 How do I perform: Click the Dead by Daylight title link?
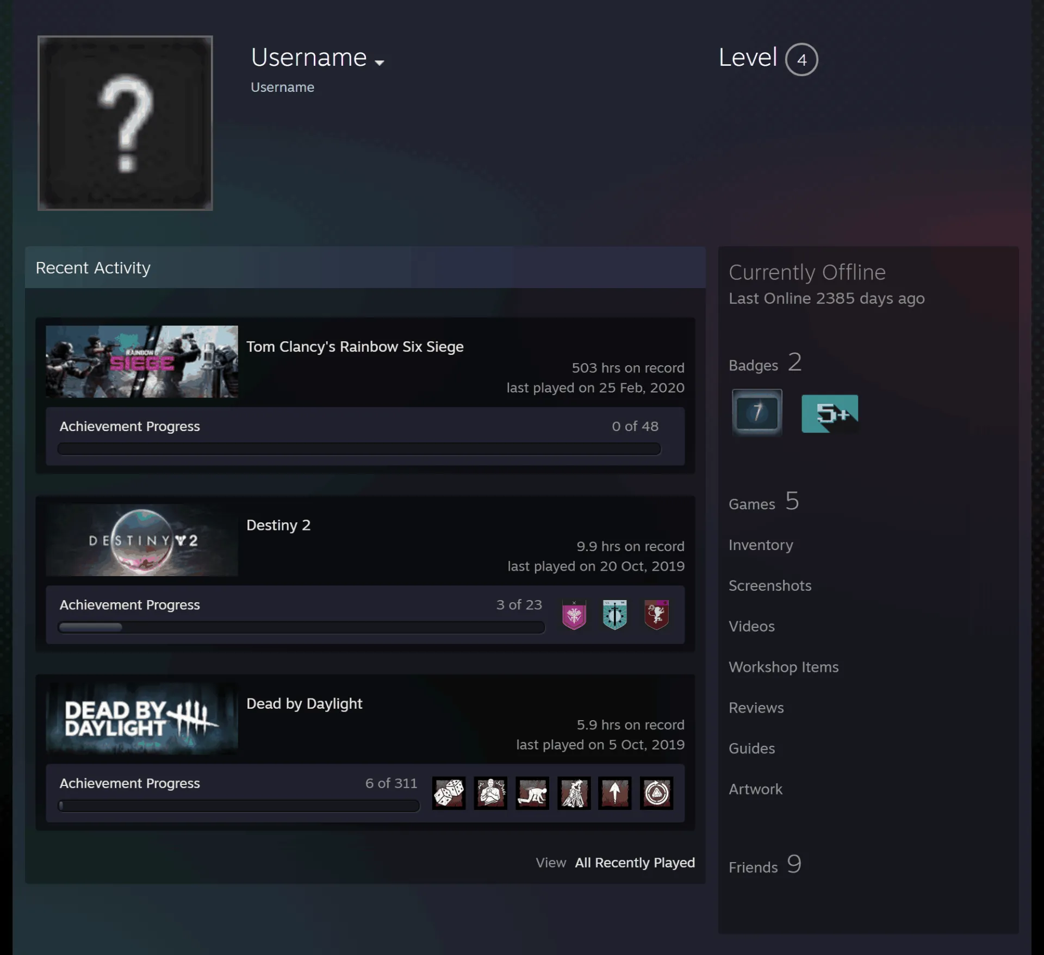(x=304, y=703)
